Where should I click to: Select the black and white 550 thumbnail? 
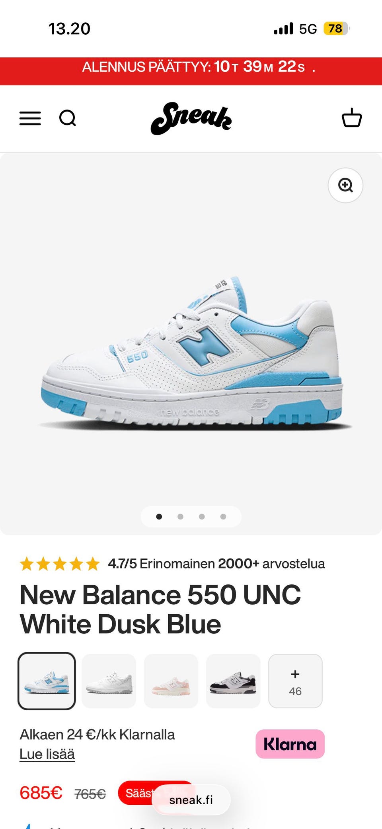233,681
